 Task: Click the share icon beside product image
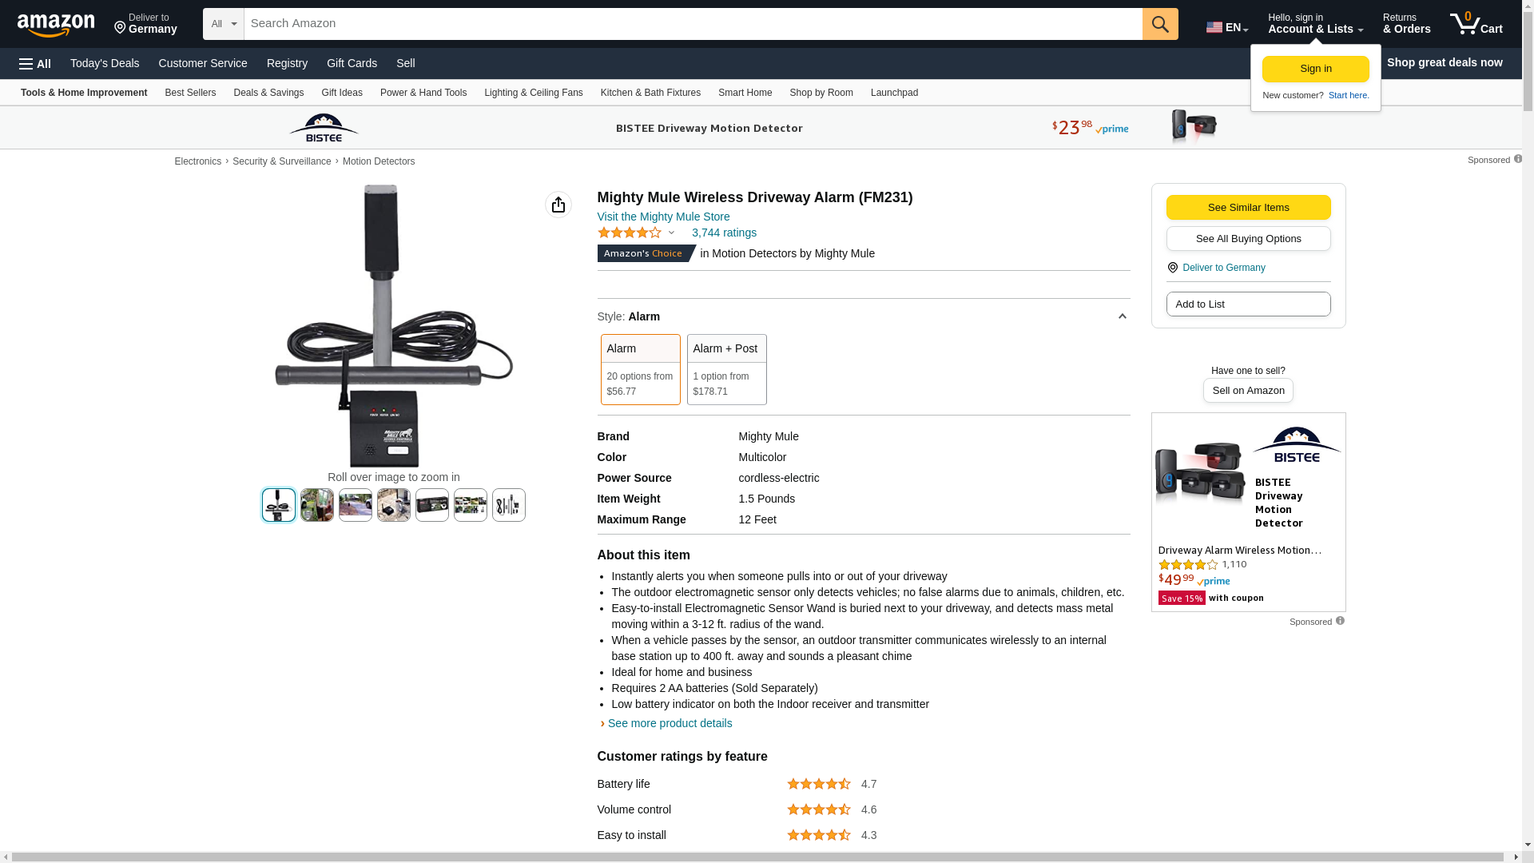pos(558,205)
